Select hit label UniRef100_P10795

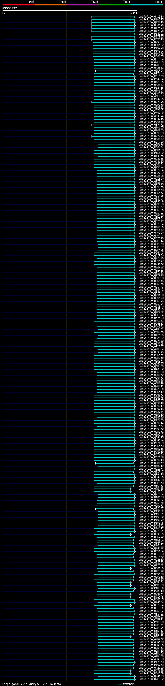[151, 19]
